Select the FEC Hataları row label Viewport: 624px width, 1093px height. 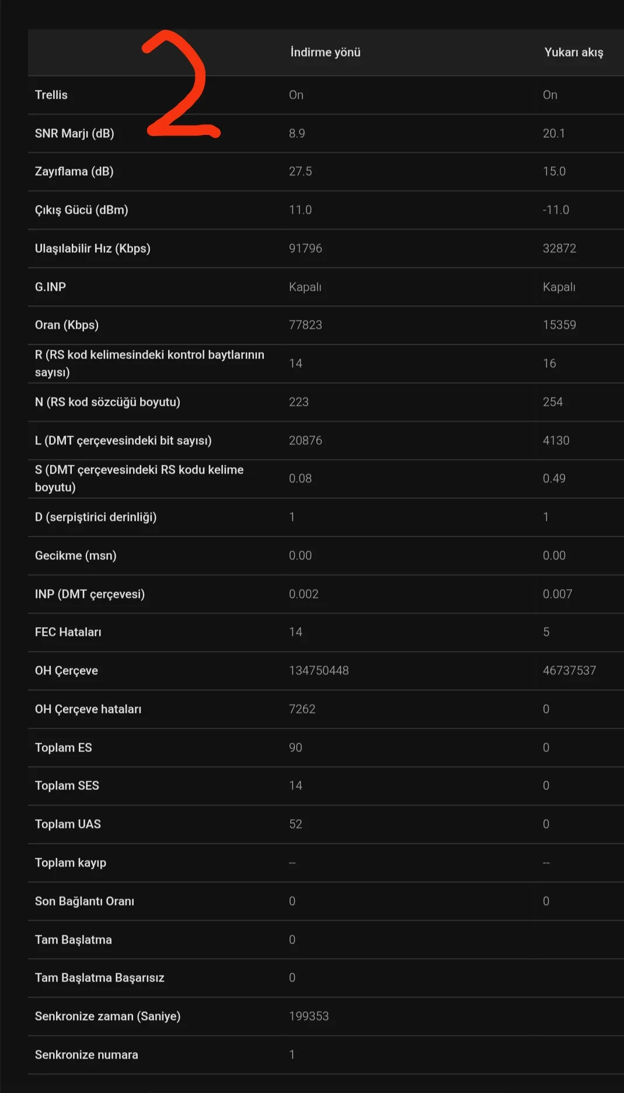pyautogui.click(x=68, y=632)
